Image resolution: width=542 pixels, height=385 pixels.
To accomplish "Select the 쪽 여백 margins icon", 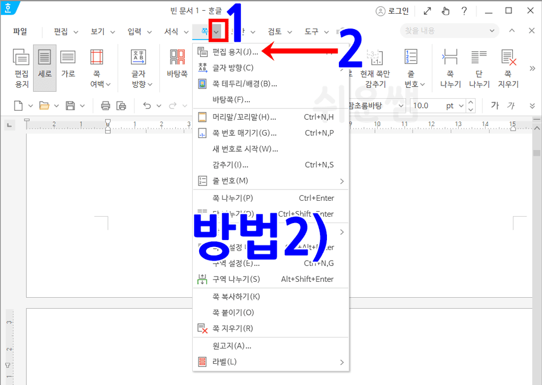I will click(x=96, y=67).
